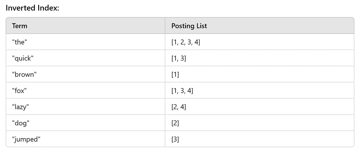Click the "quick" term cell

(x=23, y=58)
